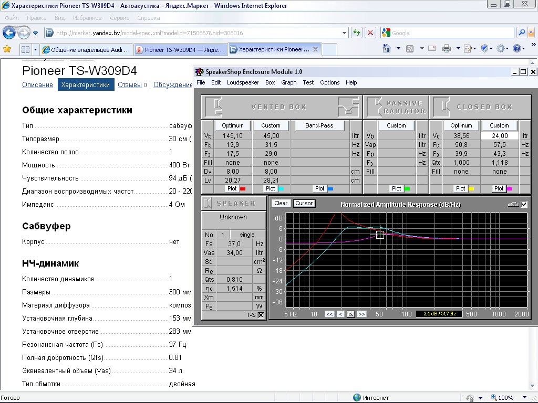Click the graph Cursor button
Viewport: 538px width, 403px height.
(x=304, y=203)
